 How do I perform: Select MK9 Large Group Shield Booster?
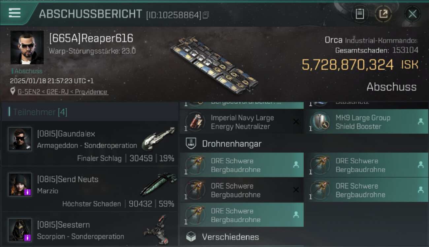[366, 122]
